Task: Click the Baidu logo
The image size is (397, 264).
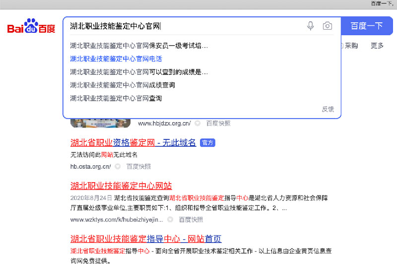Action: pyautogui.click(x=31, y=26)
